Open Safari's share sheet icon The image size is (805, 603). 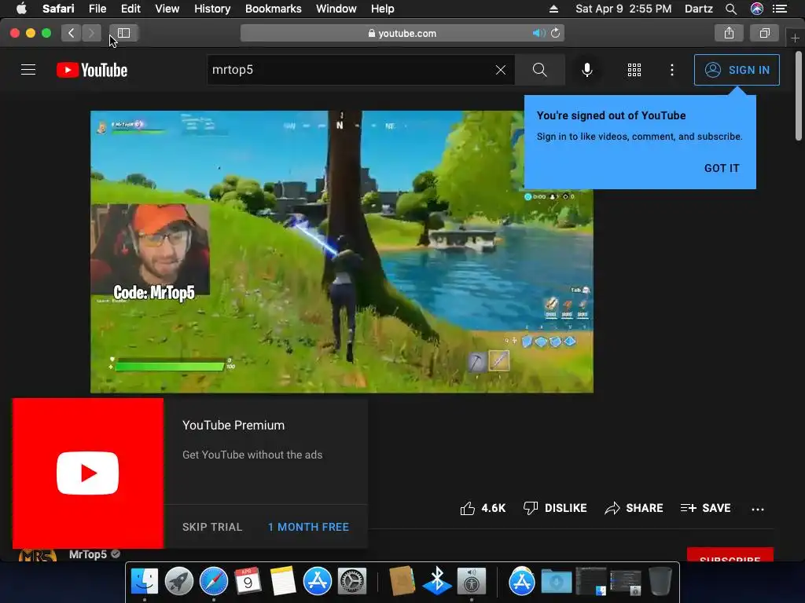coord(729,33)
